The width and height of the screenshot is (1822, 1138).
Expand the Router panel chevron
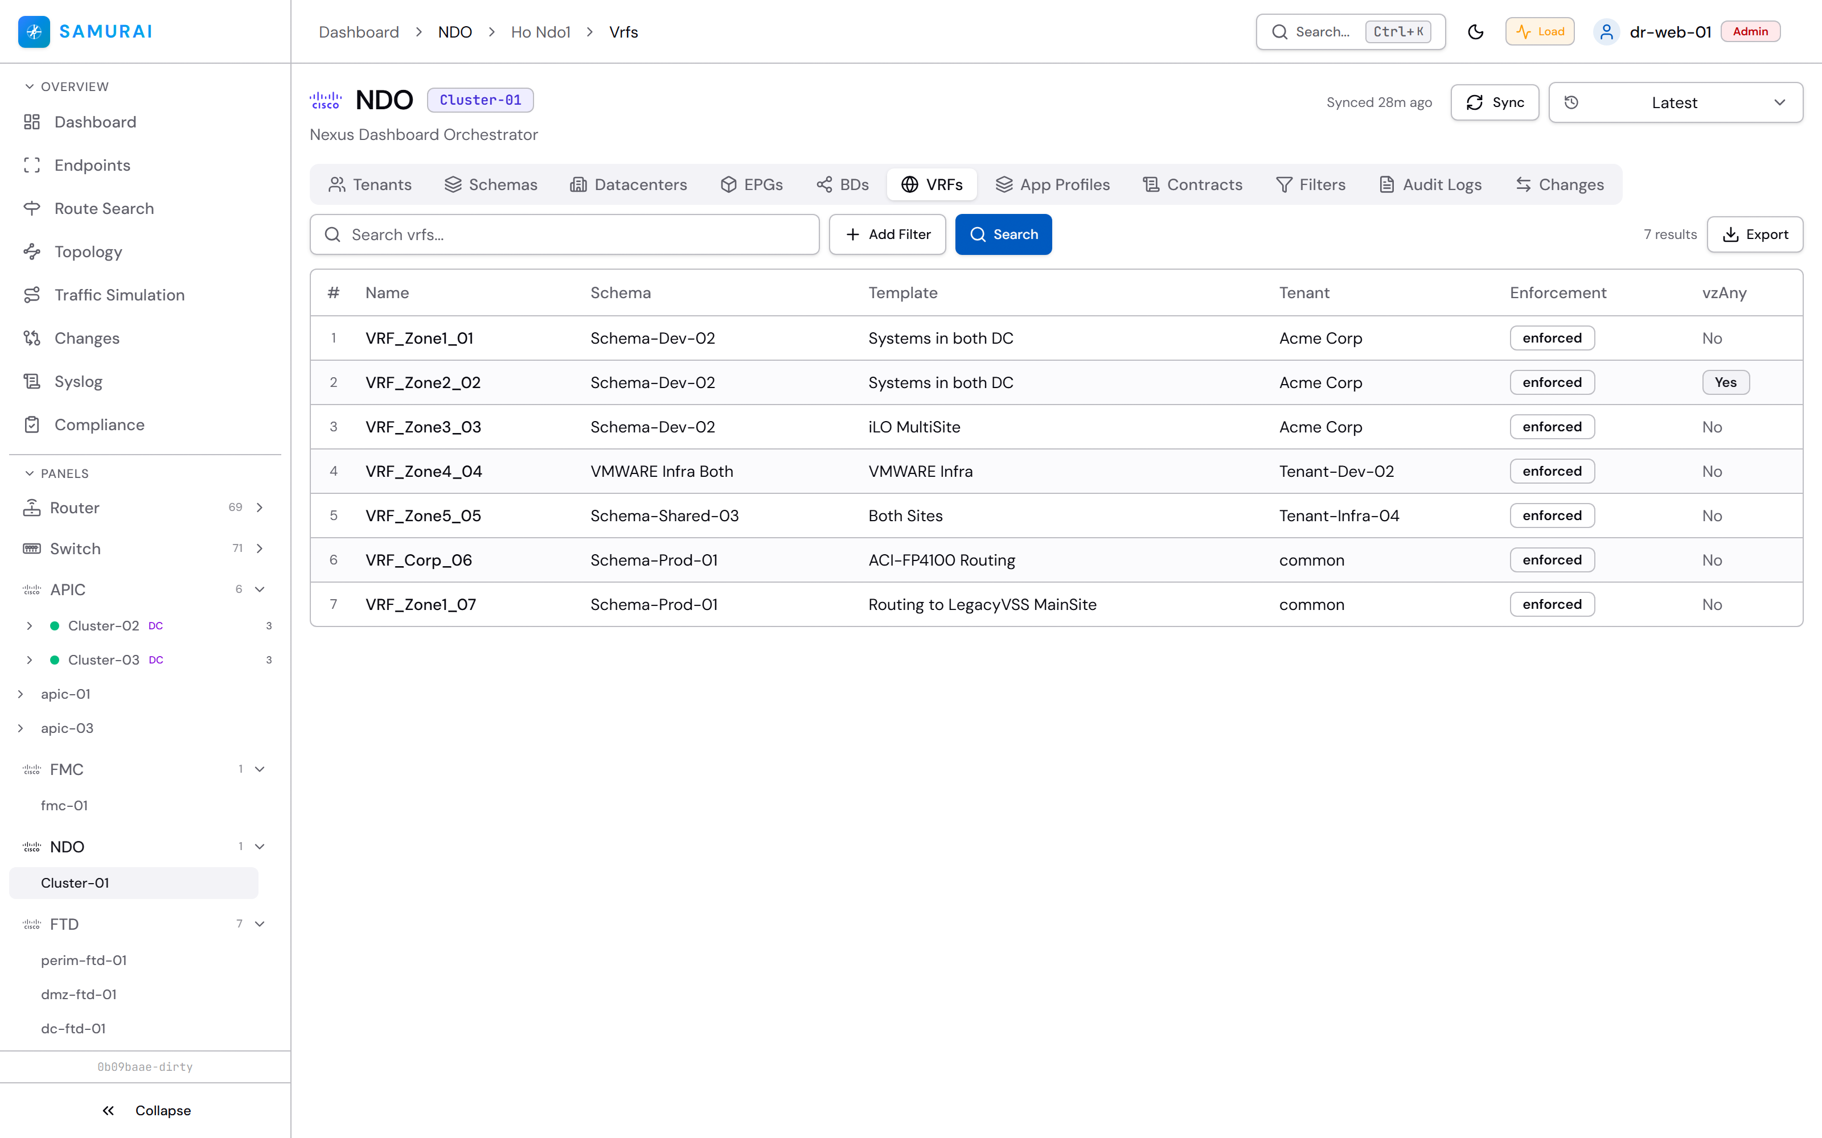[x=260, y=508]
